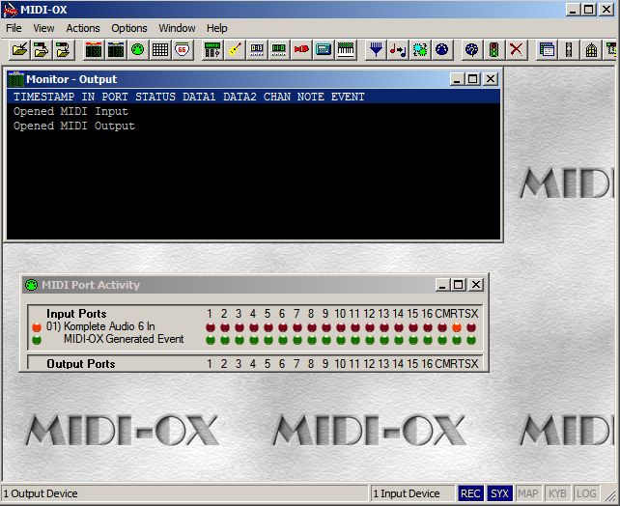This screenshot has width=620, height=506.
Task: Open the blue calculator-style icon
Action: click(324, 50)
